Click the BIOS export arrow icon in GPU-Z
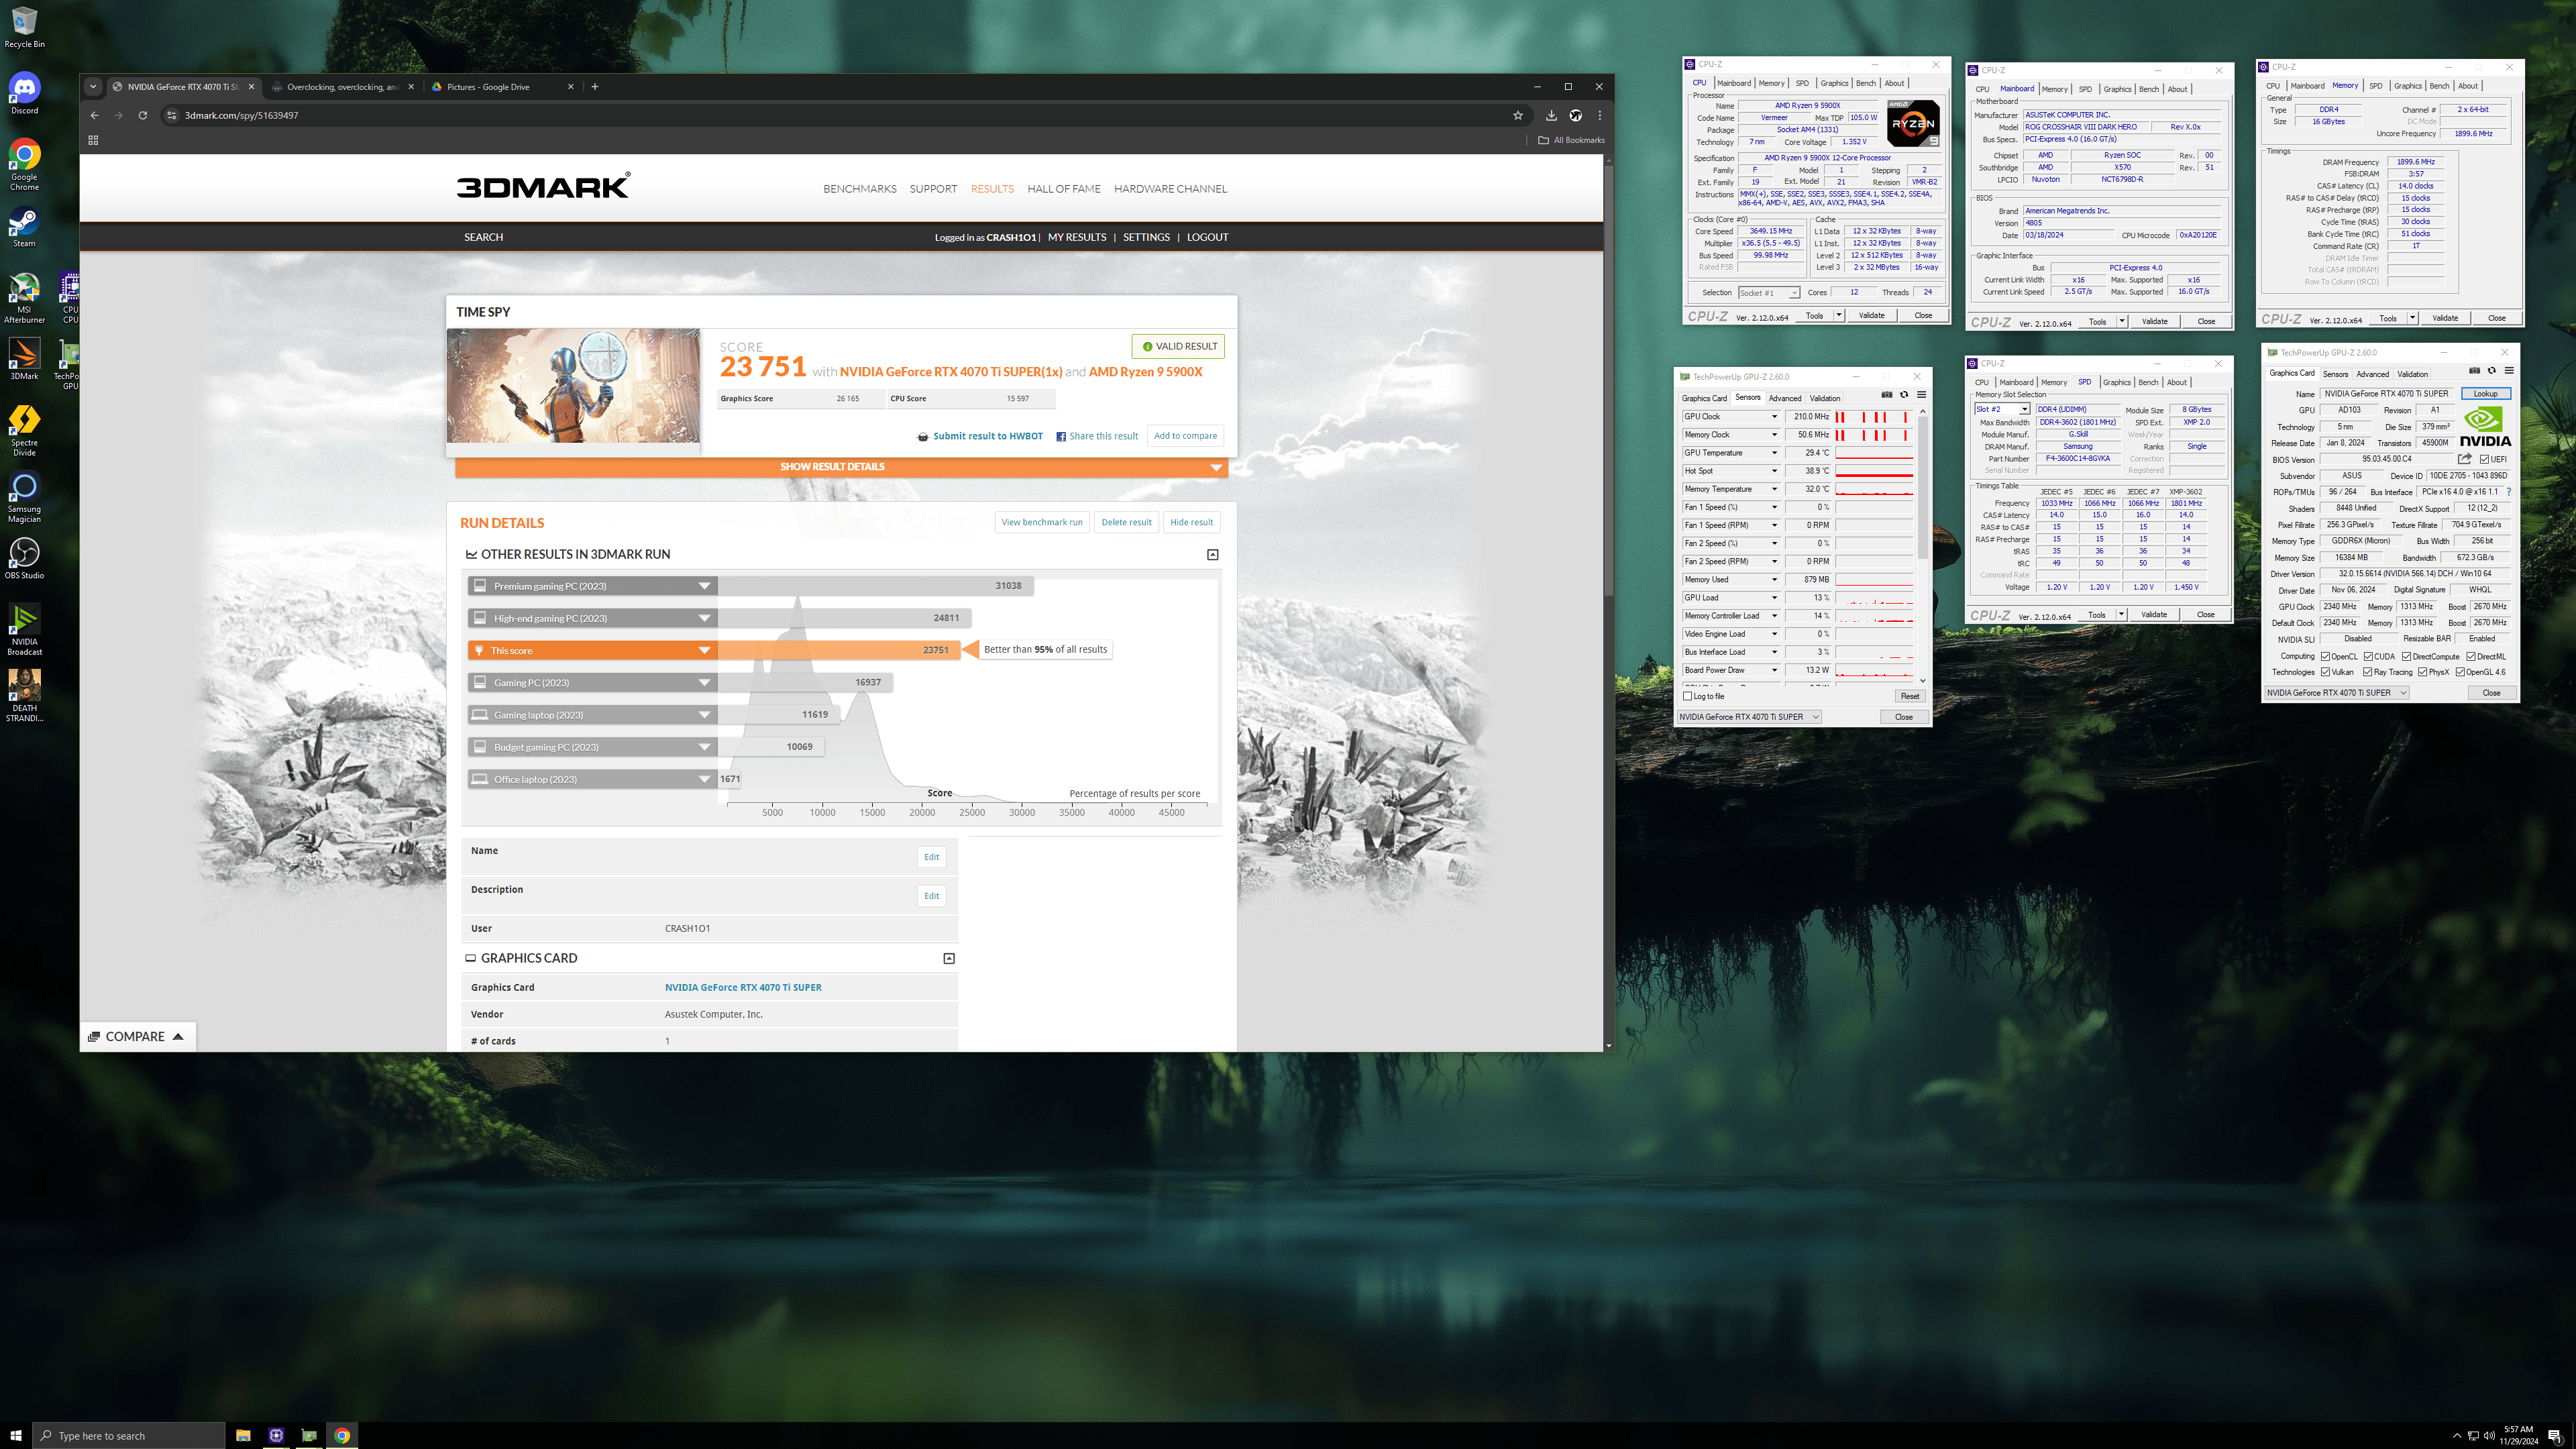This screenshot has height=1449, width=2576. click(2465, 459)
